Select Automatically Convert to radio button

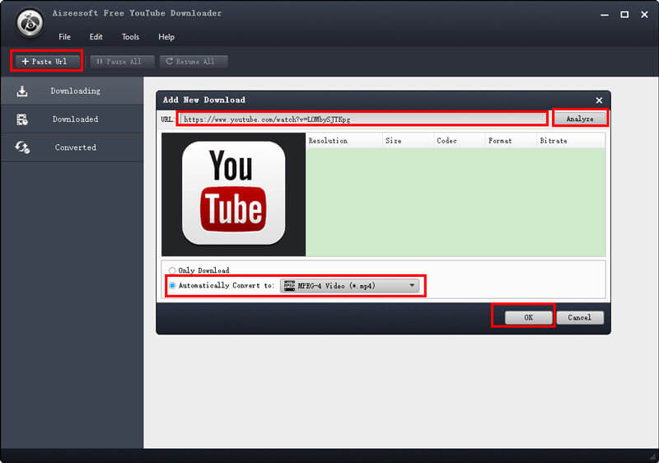[172, 285]
